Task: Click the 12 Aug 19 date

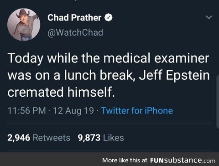Action: (73, 110)
